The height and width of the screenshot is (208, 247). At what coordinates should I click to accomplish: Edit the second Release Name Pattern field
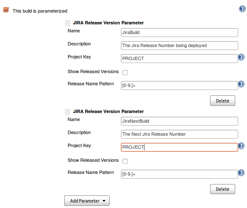coord(179,174)
